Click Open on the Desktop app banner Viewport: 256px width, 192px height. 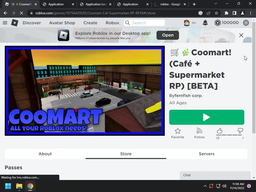(168, 35)
